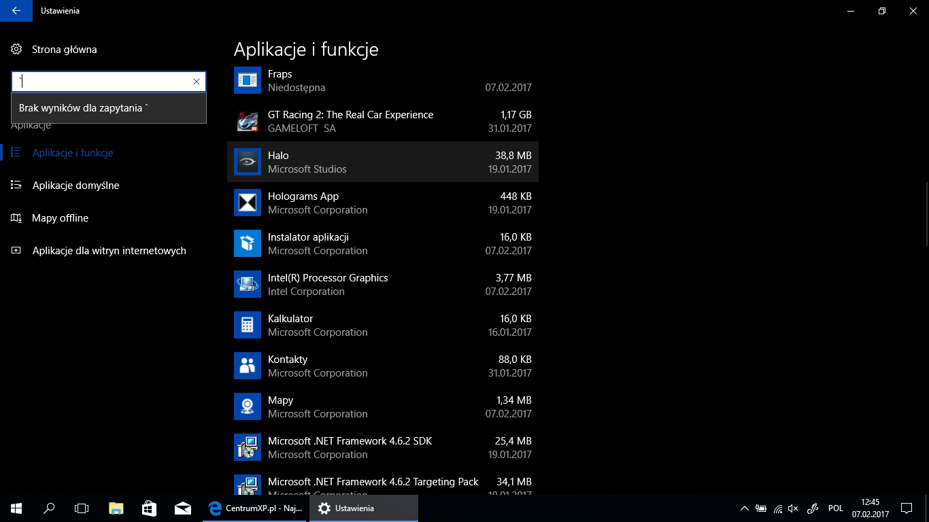
Task: Click the GT Racing 2 app icon
Action: click(x=248, y=121)
